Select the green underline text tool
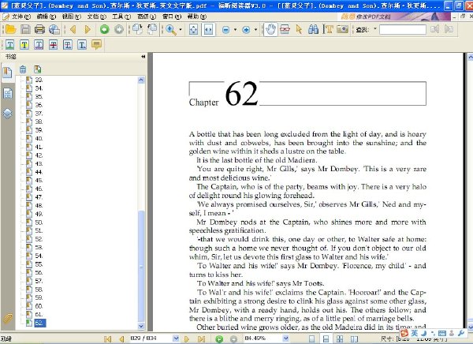Screen dimensions: 473x344 [10, 45]
